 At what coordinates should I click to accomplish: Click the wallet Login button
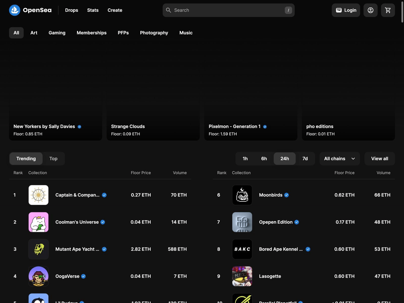(346, 10)
